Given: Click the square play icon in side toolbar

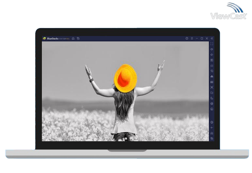Looking at the screenshot, I should (x=212, y=60).
